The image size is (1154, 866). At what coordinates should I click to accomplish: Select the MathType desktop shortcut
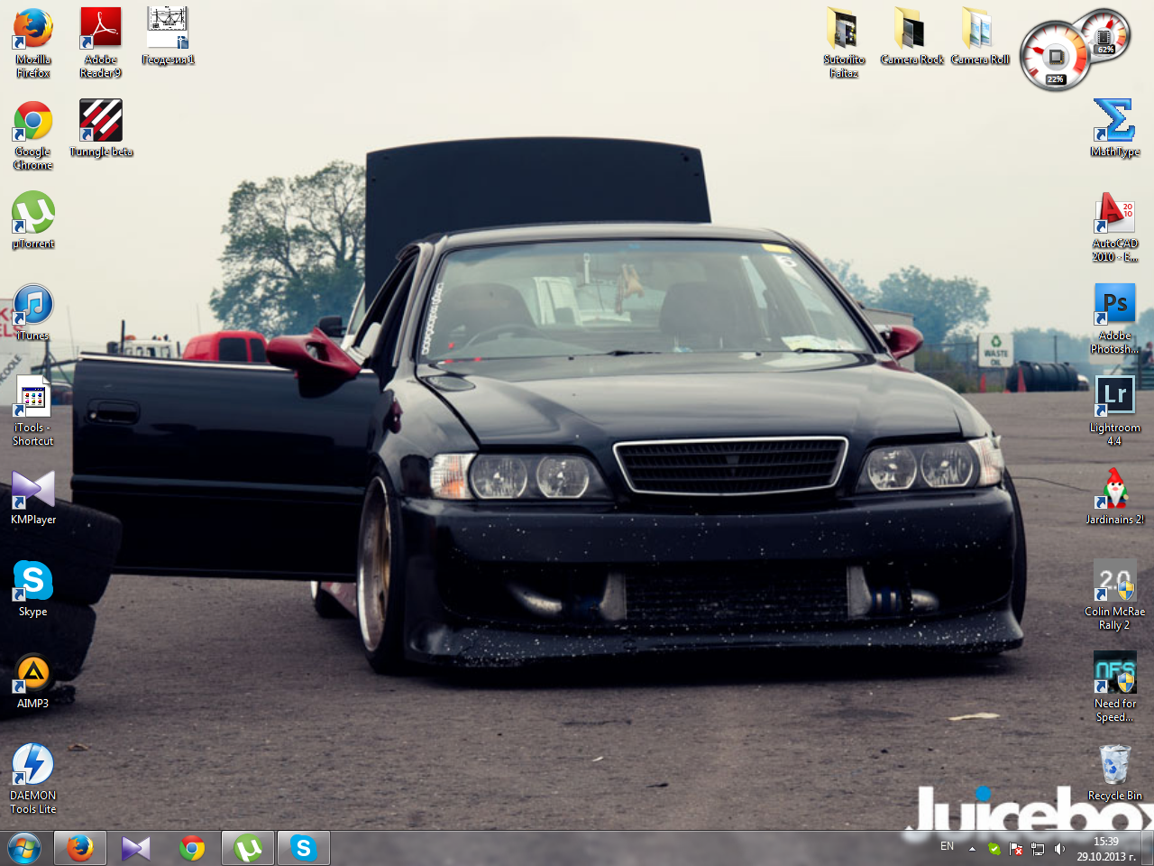pos(1115,128)
